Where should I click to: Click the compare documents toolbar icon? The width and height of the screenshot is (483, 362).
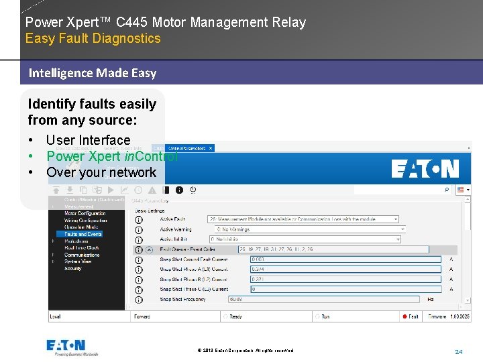(x=97, y=190)
